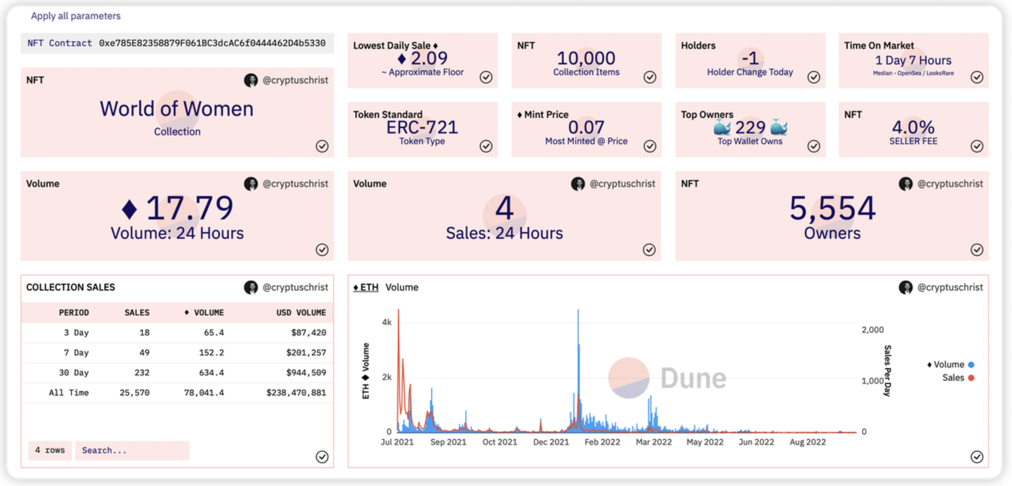This screenshot has height=486, width=1012.
Task: Click the '65.4' volume cell
Action: point(214,333)
